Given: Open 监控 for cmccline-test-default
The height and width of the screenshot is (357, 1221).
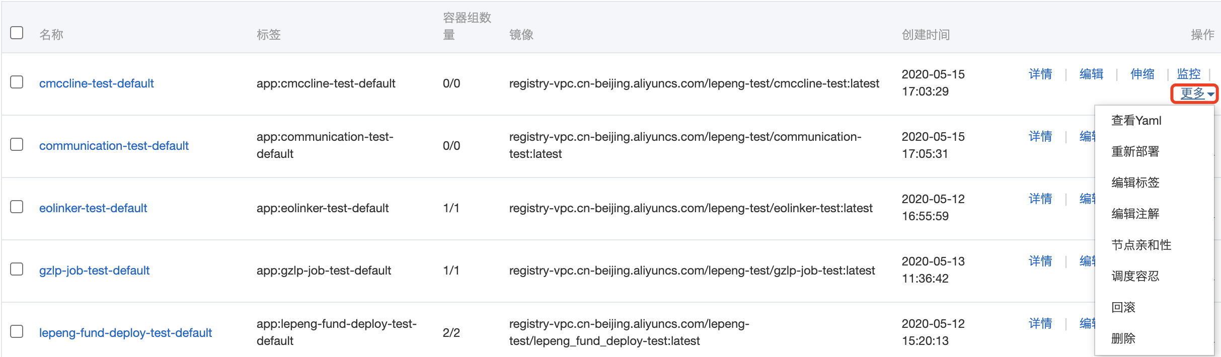Looking at the screenshot, I should pos(1188,74).
